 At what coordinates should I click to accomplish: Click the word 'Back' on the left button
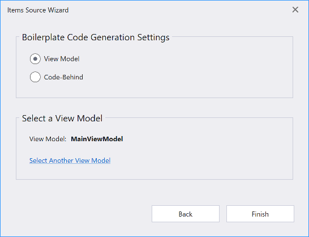click(186, 214)
